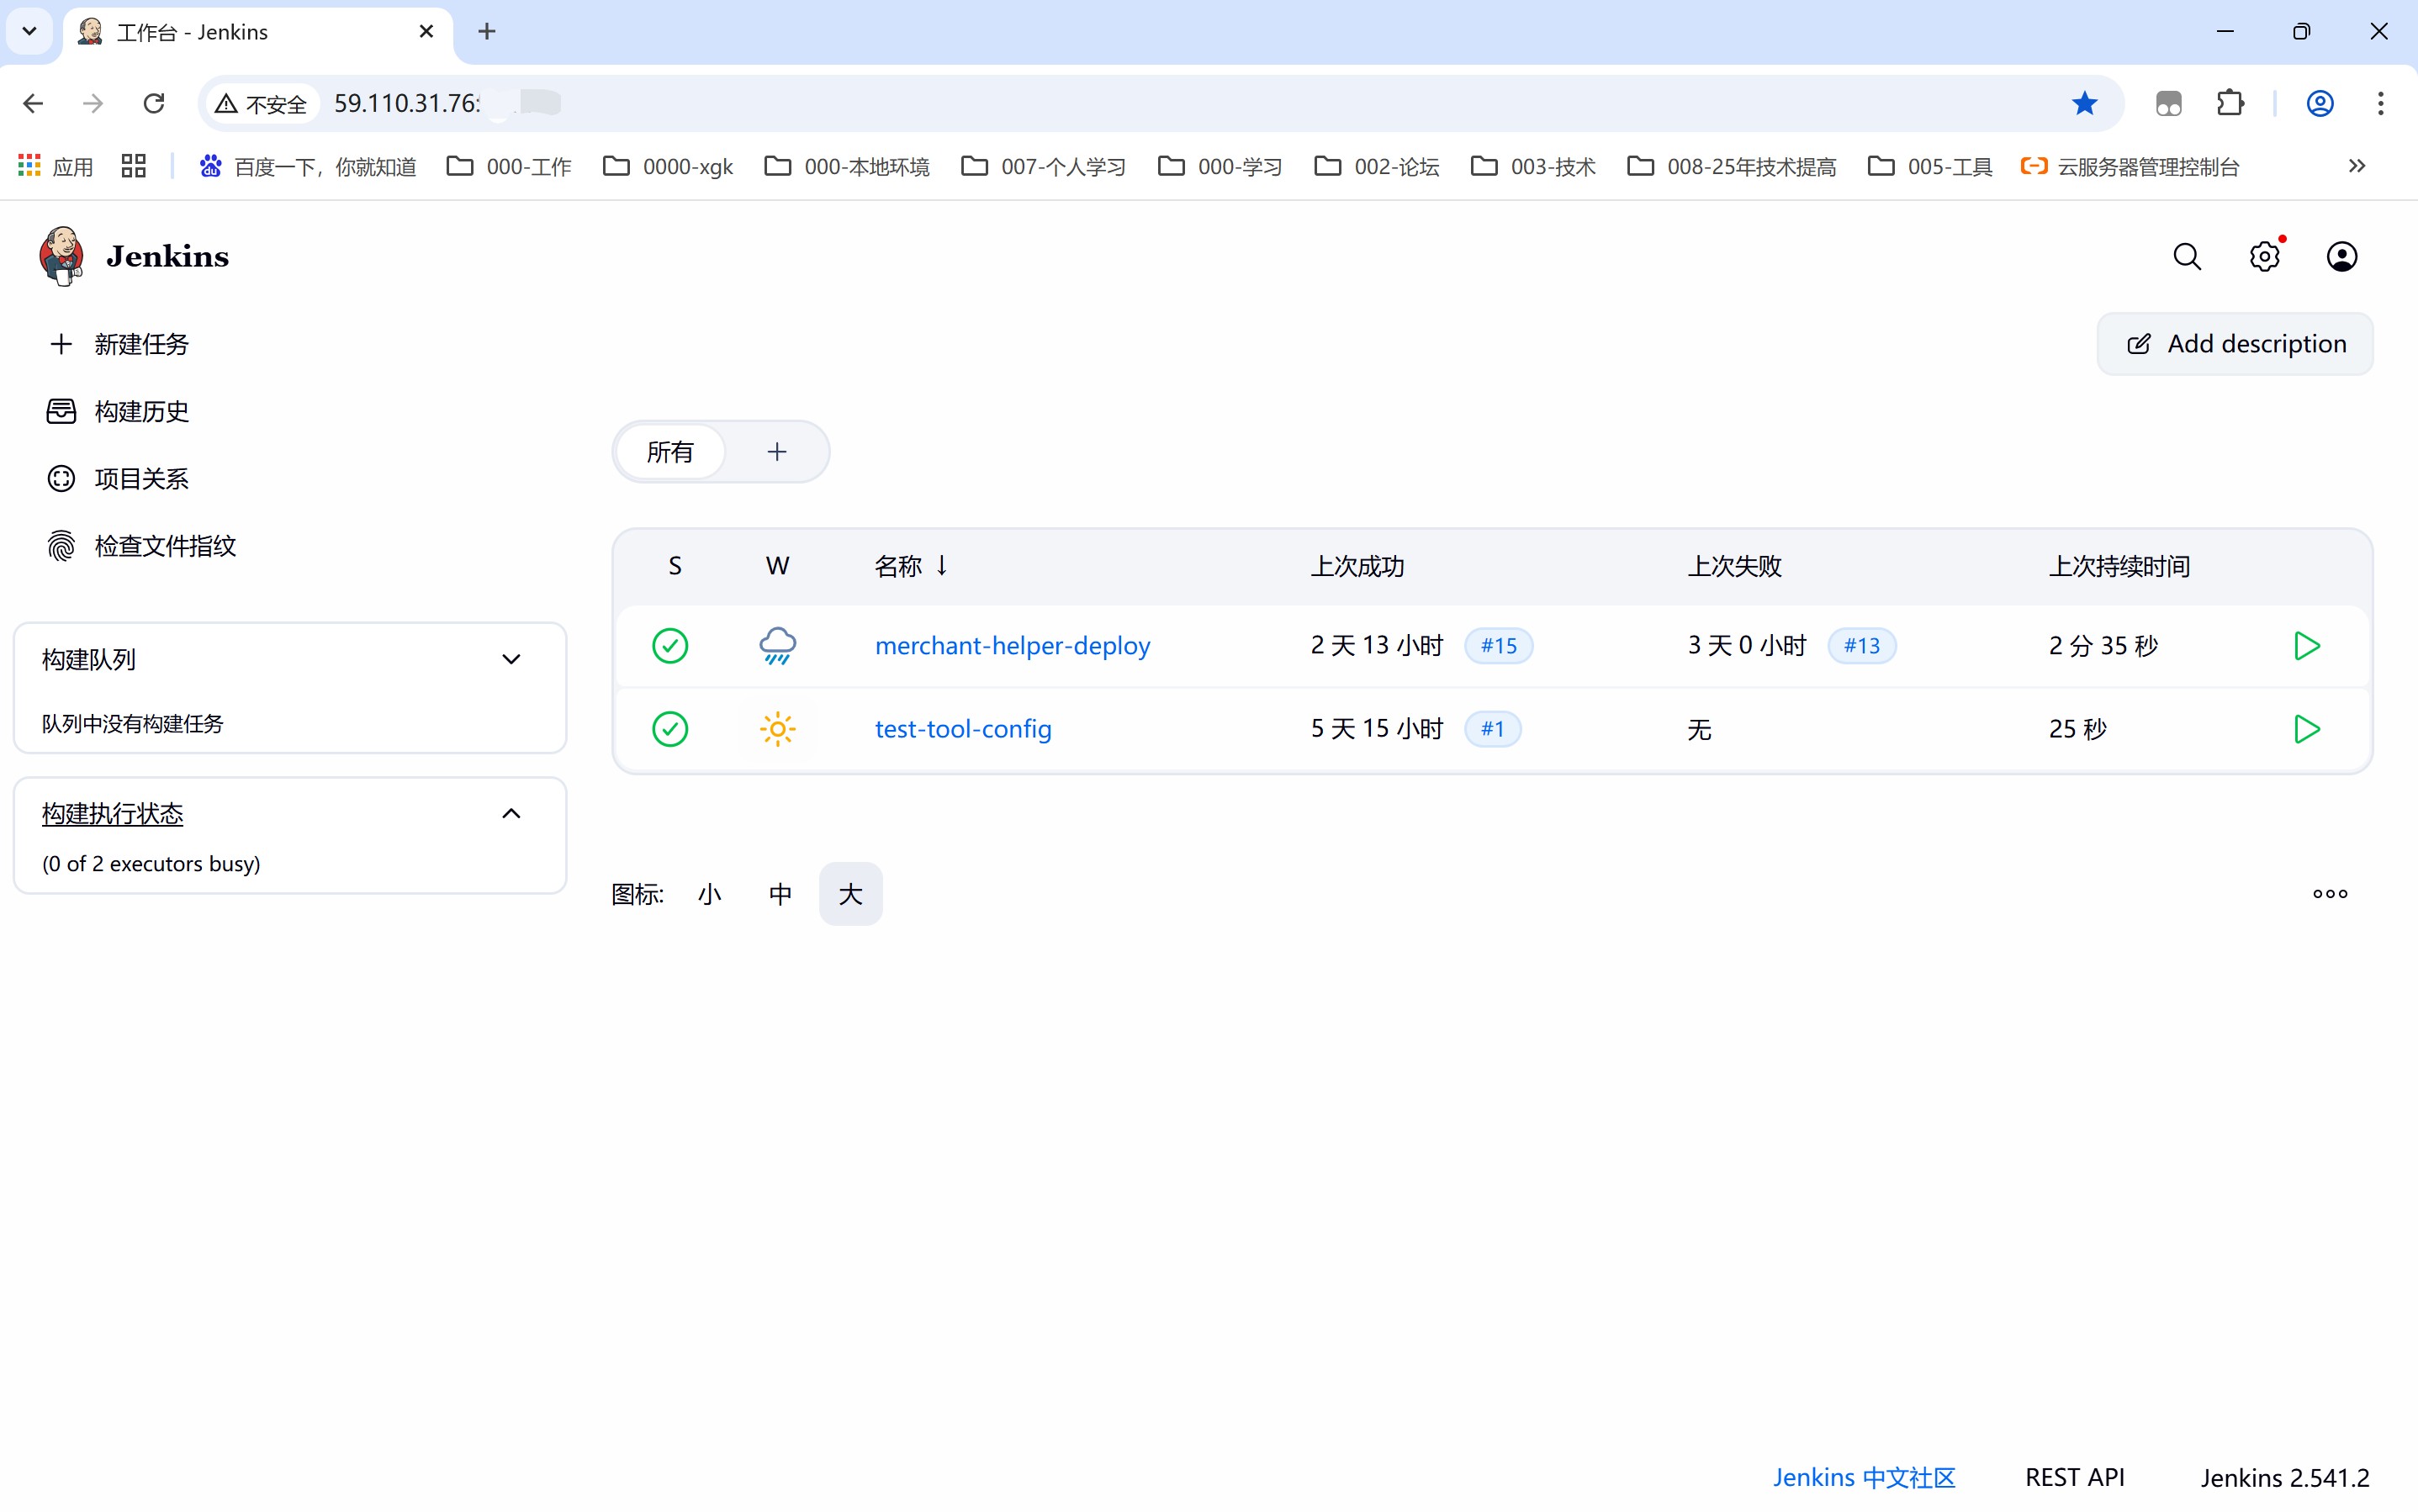The height and width of the screenshot is (1512, 2418).
Task: Open the Jenkins user account icon
Action: (2342, 257)
